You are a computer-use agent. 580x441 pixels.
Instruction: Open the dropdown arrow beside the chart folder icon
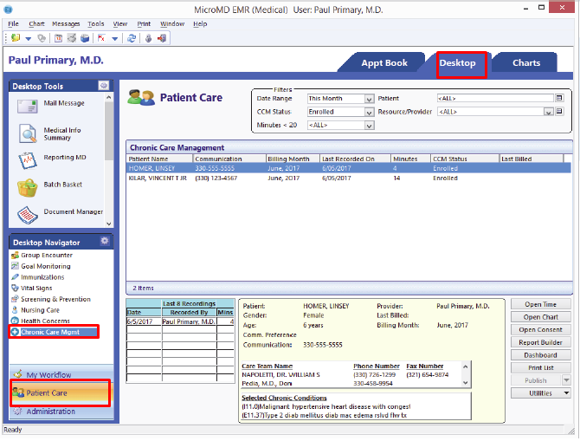pyautogui.click(x=28, y=38)
